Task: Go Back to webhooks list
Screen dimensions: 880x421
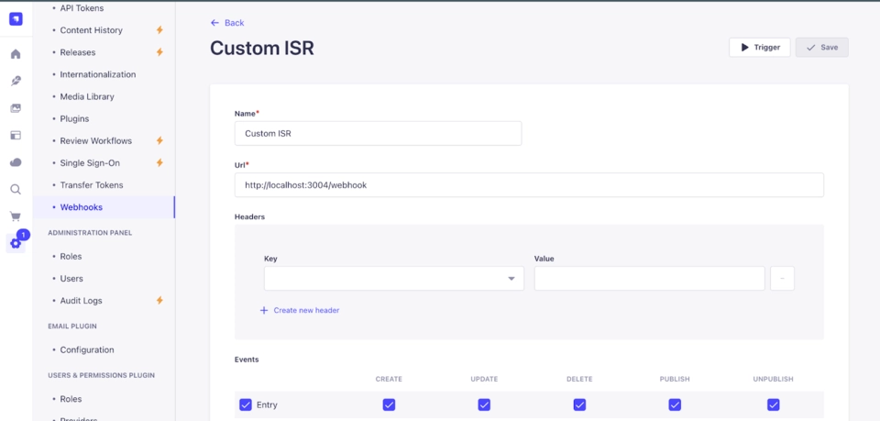Action: coord(227,22)
